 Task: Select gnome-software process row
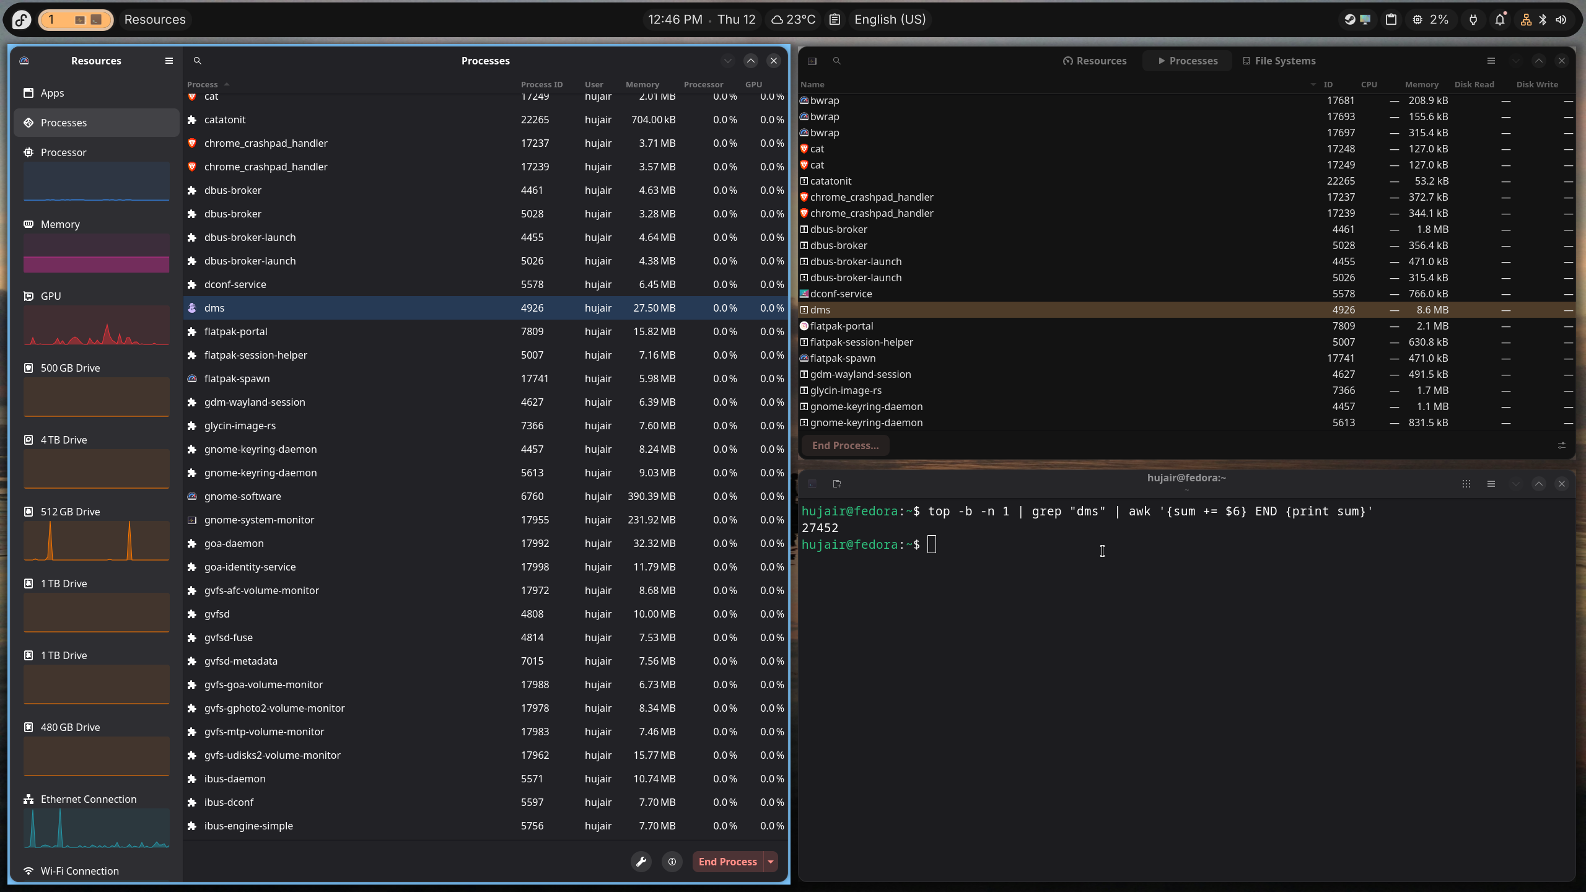point(486,496)
